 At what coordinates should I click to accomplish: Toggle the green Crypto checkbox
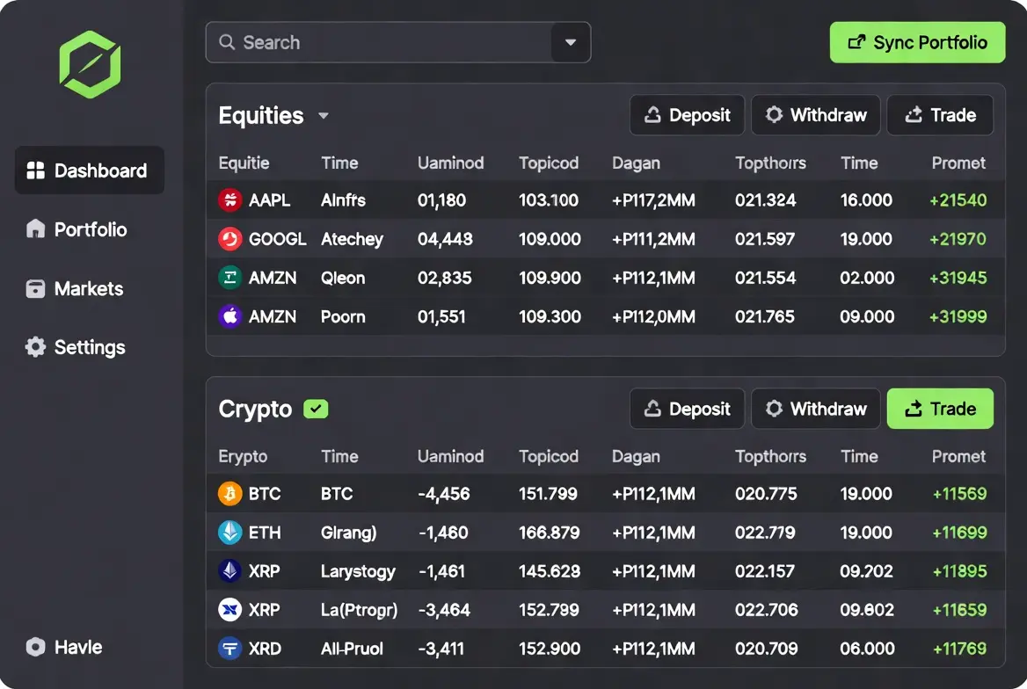316,409
